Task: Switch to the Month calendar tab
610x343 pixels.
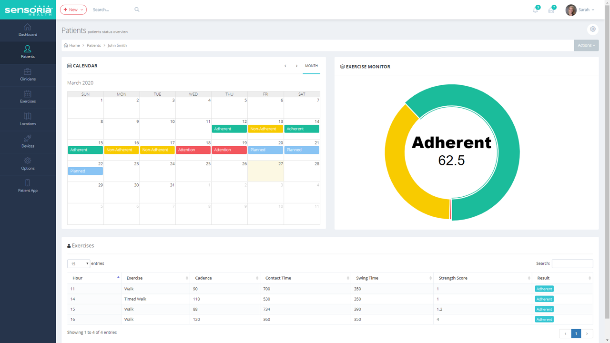Action: (x=311, y=66)
